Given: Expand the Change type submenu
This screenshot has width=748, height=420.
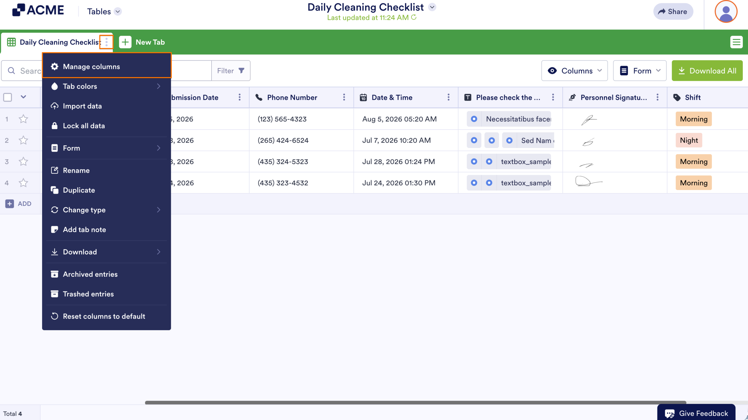Looking at the screenshot, I should [x=106, y=210].
